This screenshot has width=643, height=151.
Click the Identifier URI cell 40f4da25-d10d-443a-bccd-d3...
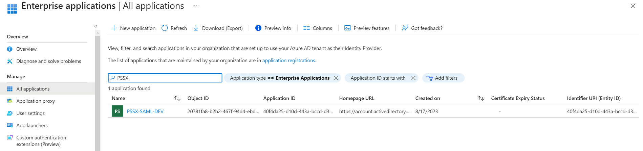pos(602,111)
